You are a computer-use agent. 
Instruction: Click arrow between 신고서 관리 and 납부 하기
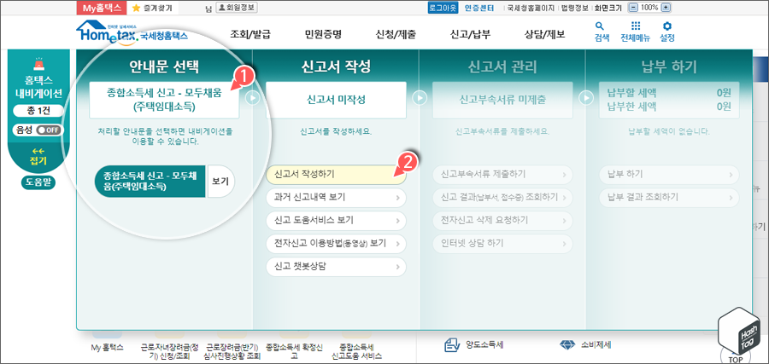click(x=586, y=98)
